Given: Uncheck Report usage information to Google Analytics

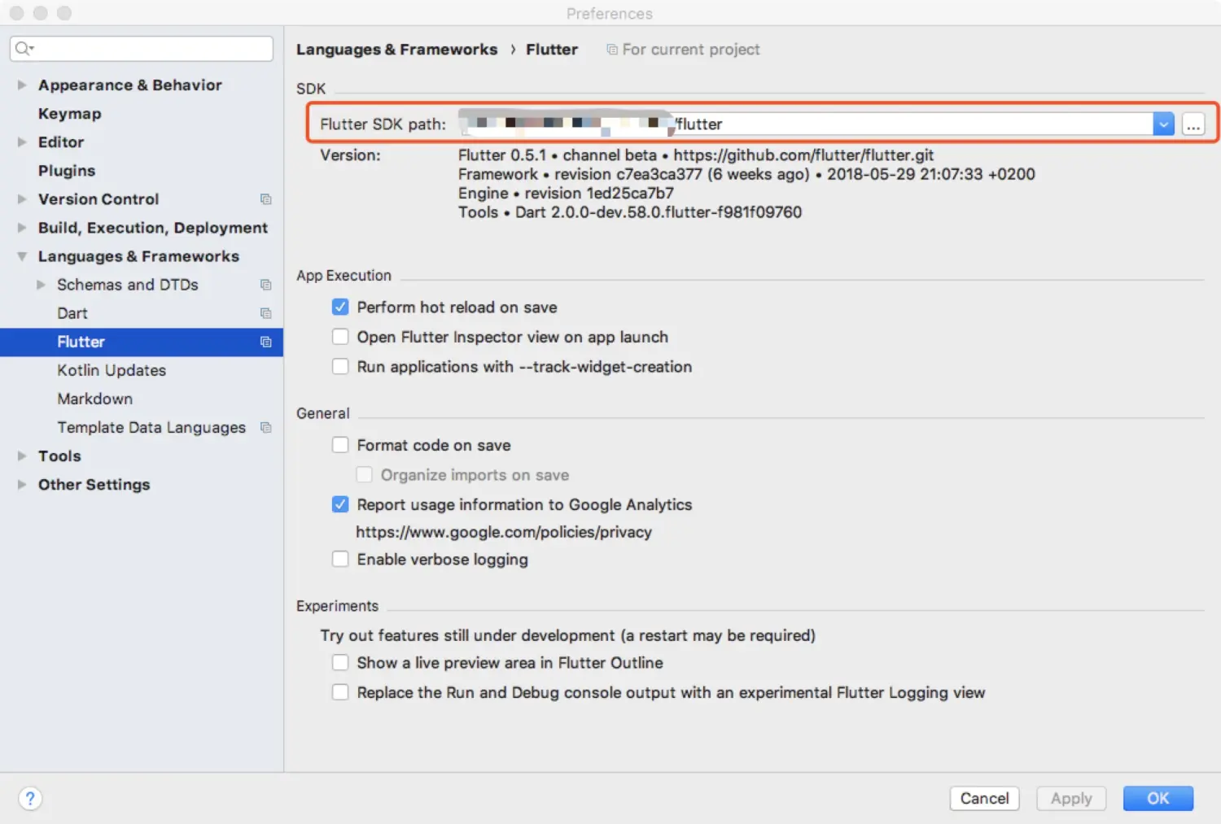Looking at the screenshot, I should (340, 504).
